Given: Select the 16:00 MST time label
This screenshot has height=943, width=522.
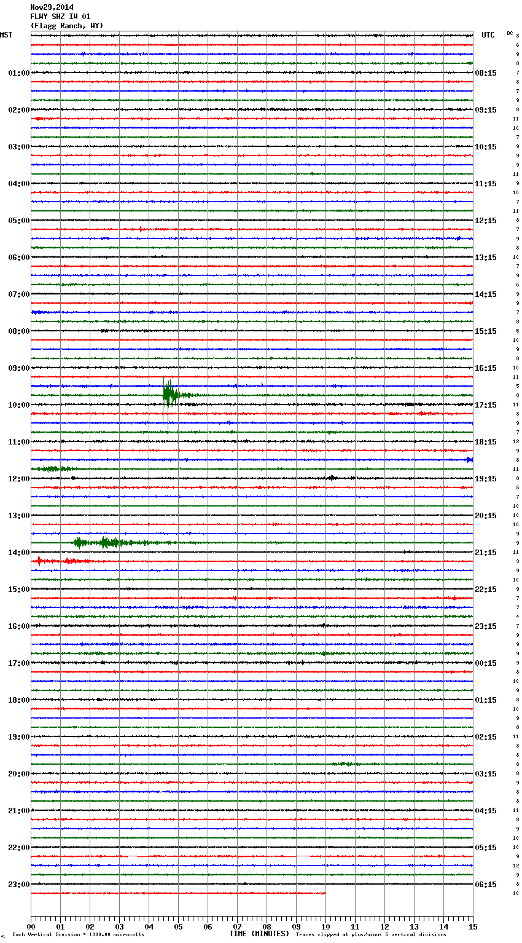Looking at the screenshot, I should (x=19, y=626).
